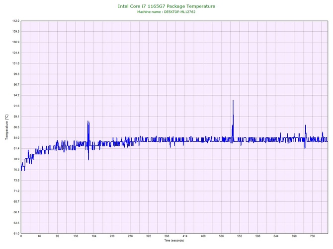Select the 76.3 temperature axis value
The width and height of the screenshot is (333, 249).
pyautogui.click(x=16, y=170)
